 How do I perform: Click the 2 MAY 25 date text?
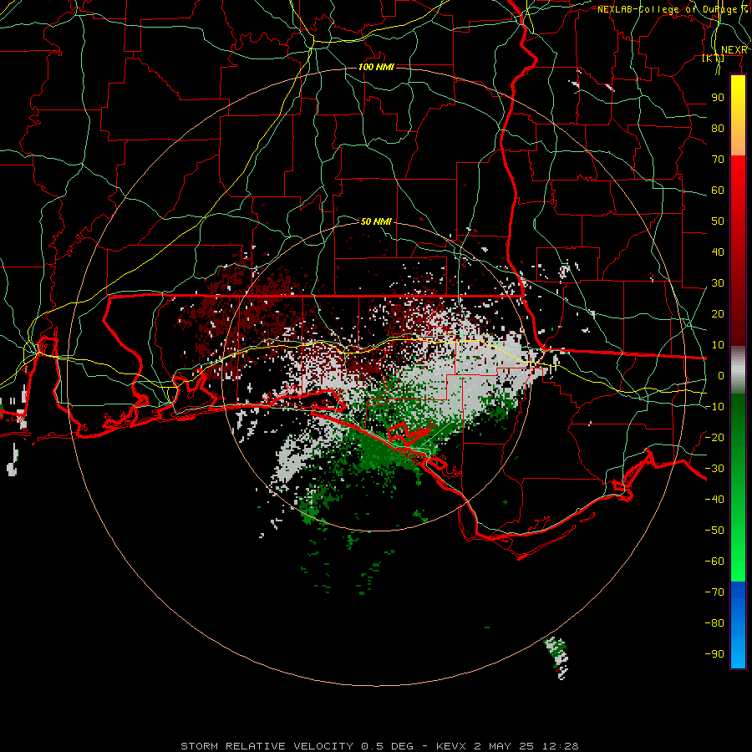coord(506,746)
